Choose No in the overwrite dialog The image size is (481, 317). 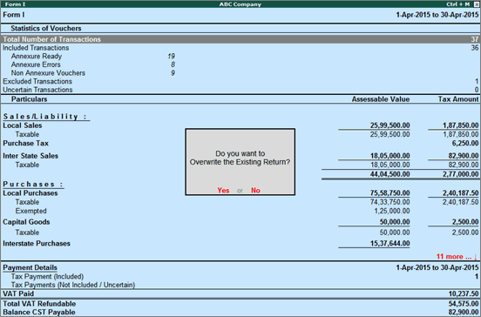(255, 191)
